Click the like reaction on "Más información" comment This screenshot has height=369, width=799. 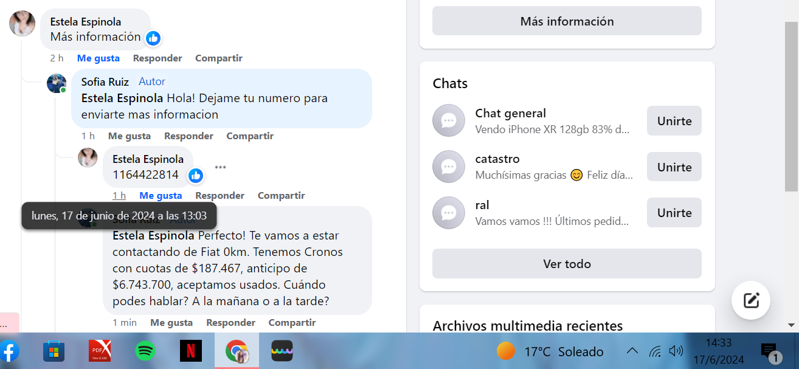coord(153,38)
